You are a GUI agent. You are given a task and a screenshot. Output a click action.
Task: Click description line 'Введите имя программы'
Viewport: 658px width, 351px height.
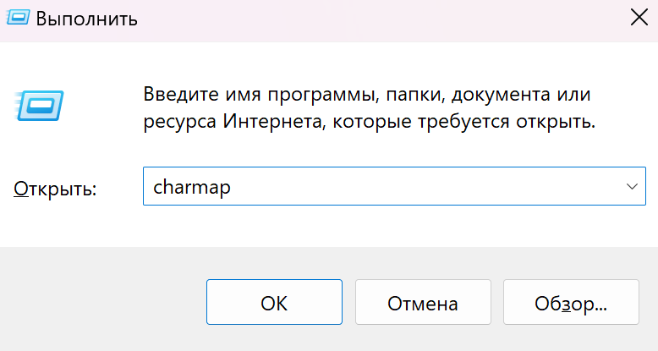pyautogui.click(x=366, y=93)
